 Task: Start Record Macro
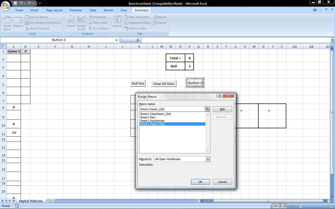36,17
